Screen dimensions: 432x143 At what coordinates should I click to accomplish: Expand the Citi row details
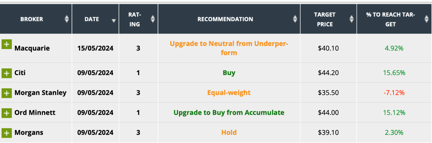click(6, 73)
